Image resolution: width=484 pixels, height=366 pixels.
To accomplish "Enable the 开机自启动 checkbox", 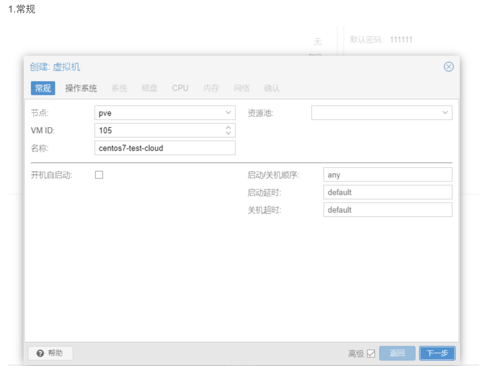I will click(x=99, y=175).
